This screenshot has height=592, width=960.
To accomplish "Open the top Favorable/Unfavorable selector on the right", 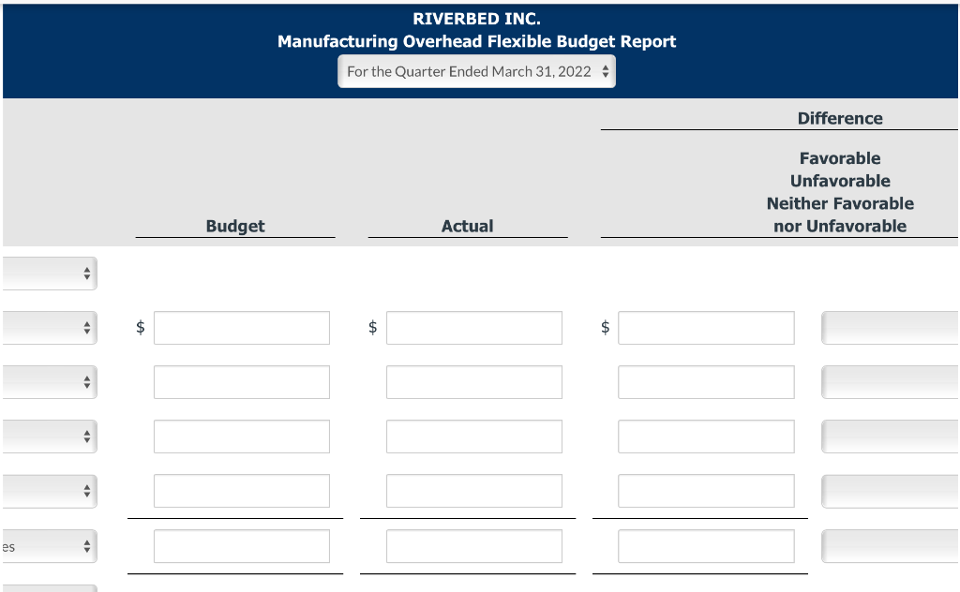I will (889, 327).
